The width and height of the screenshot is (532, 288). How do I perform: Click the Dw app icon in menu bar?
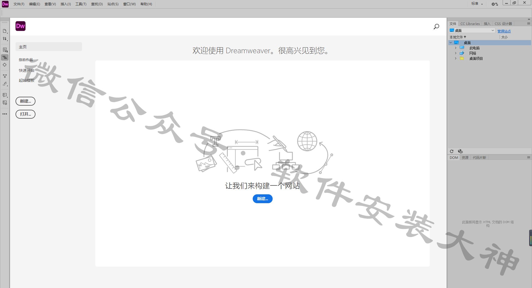[x=5, y=4]
